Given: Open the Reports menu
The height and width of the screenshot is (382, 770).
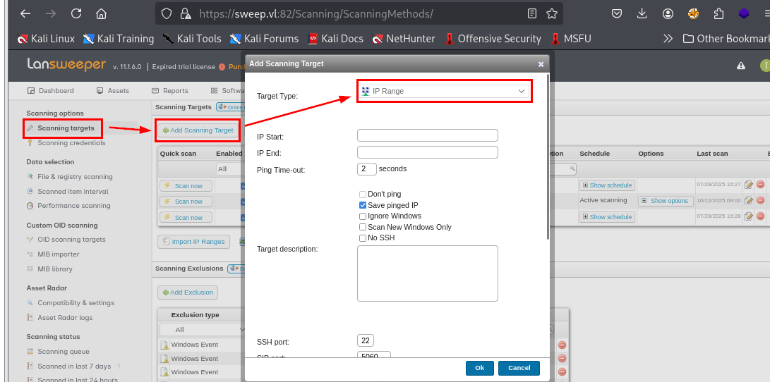Looking at the screenshot, I should click(170, 91).
